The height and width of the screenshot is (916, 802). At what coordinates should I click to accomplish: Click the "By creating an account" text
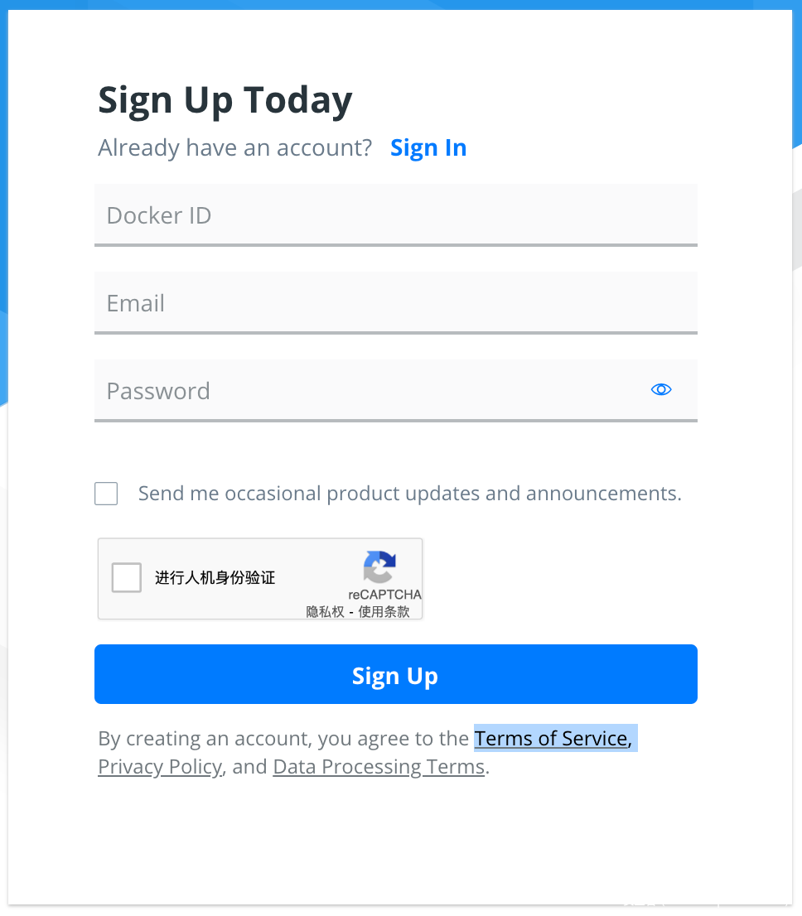click(283, 738)
